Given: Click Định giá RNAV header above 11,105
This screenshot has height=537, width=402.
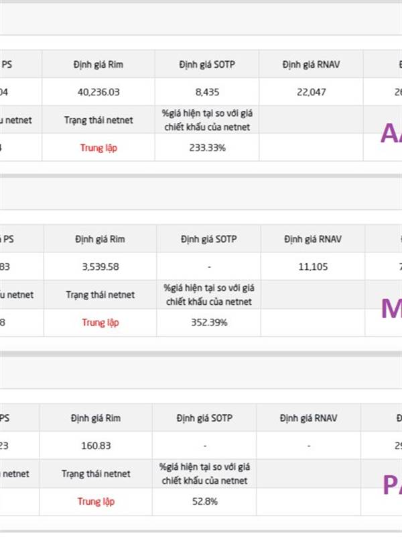Looking at the screenshot, I should (x=312, y=239).
